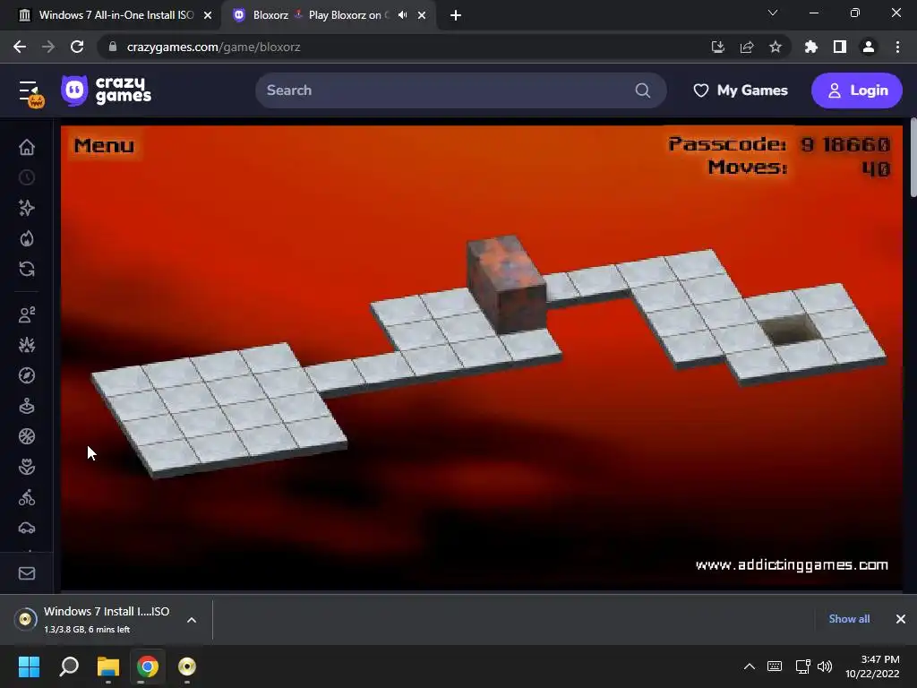Click the CrazyGames logo
Viewport: 917px width, 688px height.
[x=107, y=90]
